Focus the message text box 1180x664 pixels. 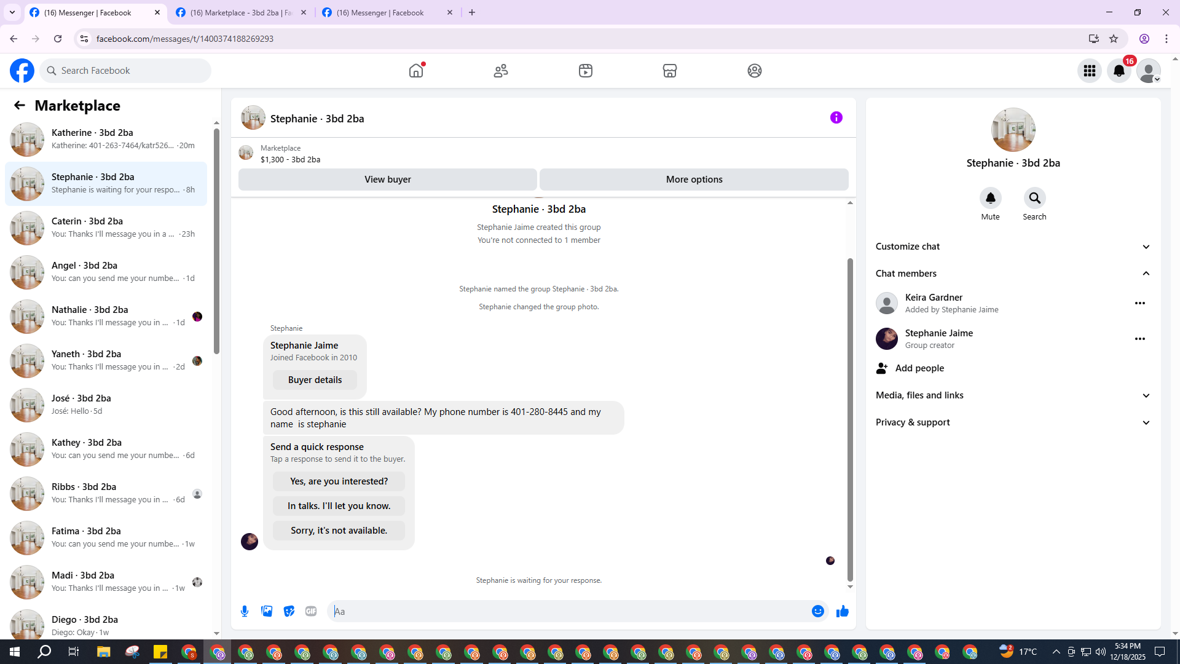[568, 611]
